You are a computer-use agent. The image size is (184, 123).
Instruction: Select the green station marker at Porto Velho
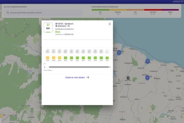pyautogui.click(x=26, y=107)
